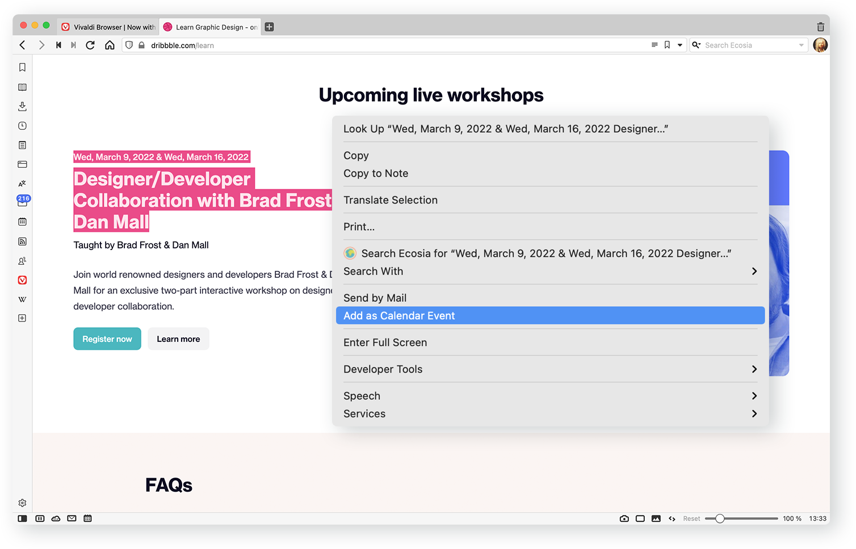Reset page zoom in status bar
The height and width of the screenshot is (549, 856).
pos(691,519)
